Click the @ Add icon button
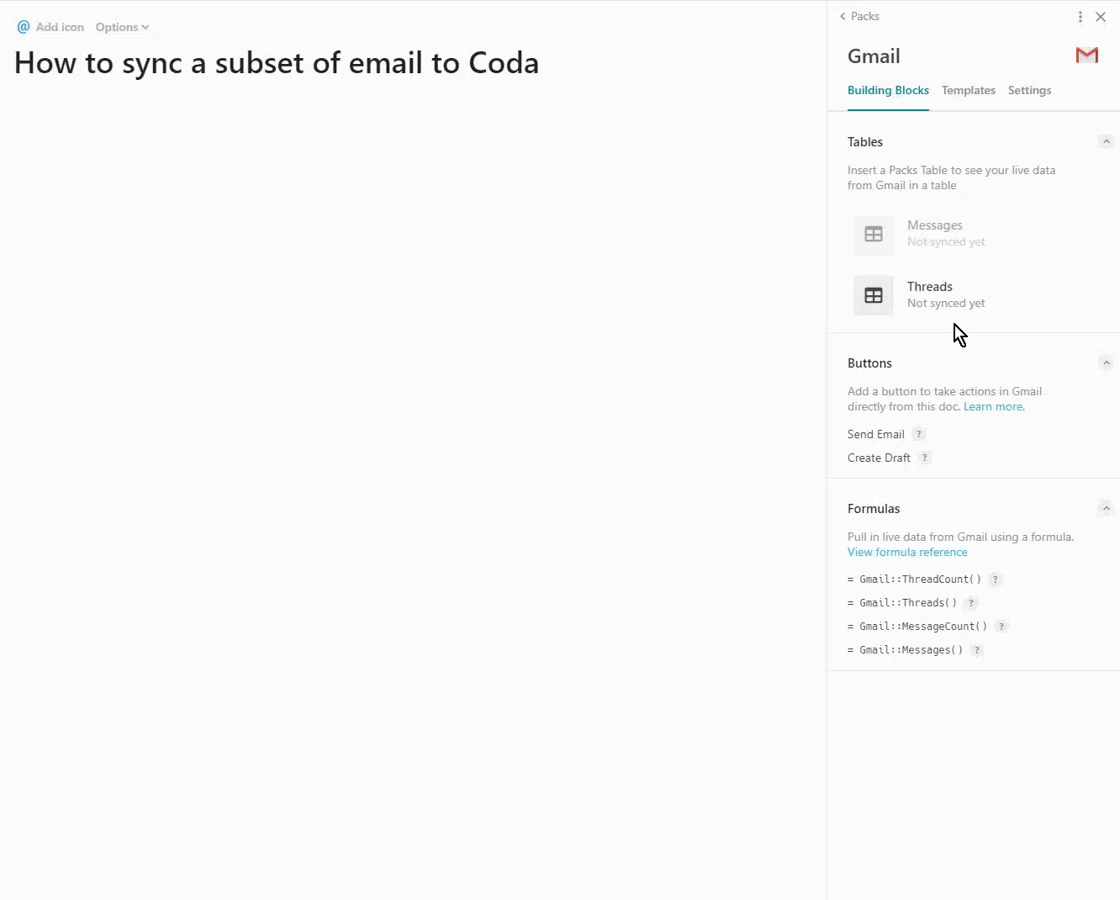1120x900 pixels. pyautogui.click(x=50, y=27)
